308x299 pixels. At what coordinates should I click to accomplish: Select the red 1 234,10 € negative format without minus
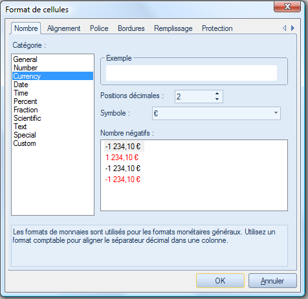pos(122,158)
